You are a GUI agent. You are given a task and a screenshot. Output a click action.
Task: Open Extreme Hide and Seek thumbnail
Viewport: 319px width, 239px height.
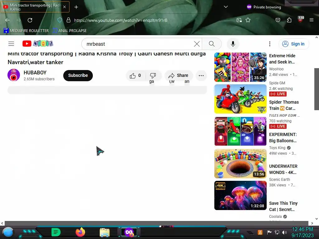pyautogui.click(x=240, y=67)
